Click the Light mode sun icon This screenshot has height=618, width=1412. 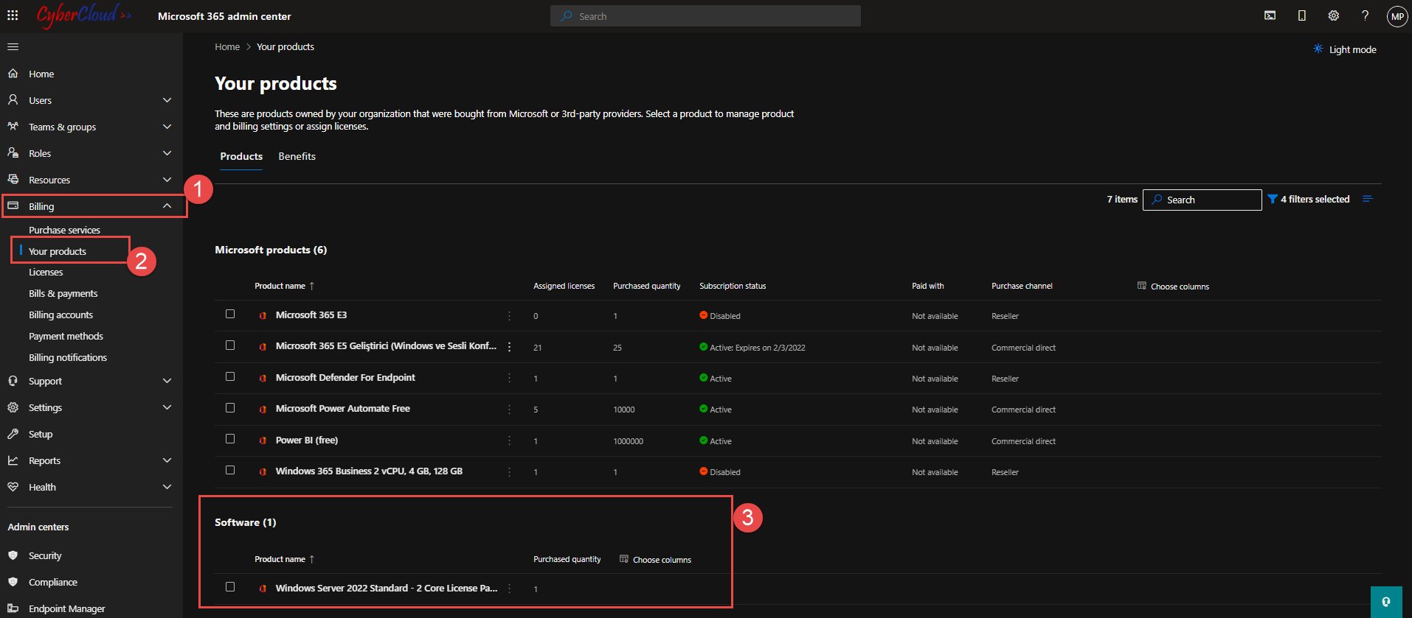(x=1318, y=49)
